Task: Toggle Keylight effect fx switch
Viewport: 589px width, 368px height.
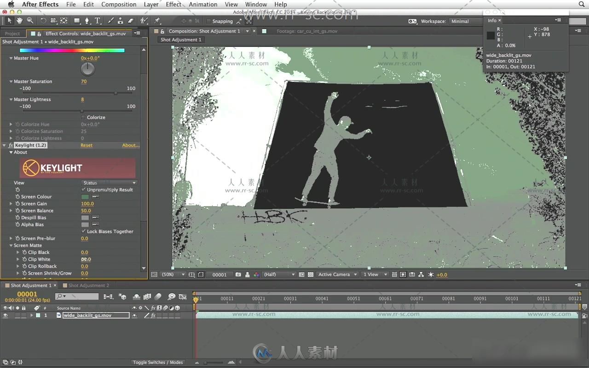Action: point(11,145)
